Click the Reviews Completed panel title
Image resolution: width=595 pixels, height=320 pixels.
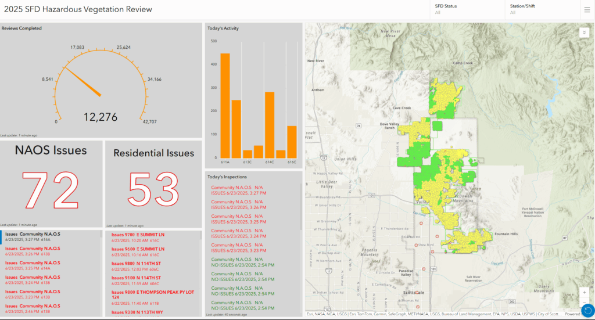click(x=21, y=28)
